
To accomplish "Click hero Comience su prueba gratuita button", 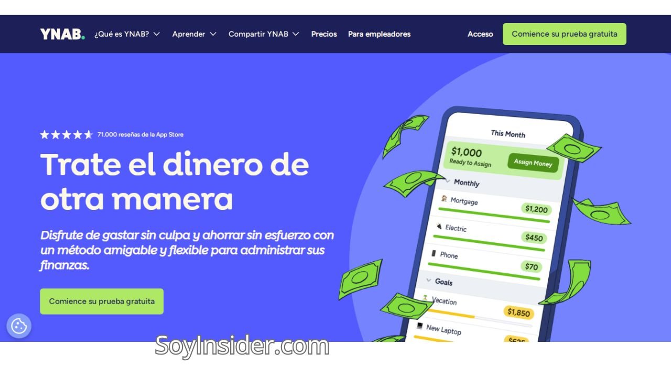I will coord(102,302).
